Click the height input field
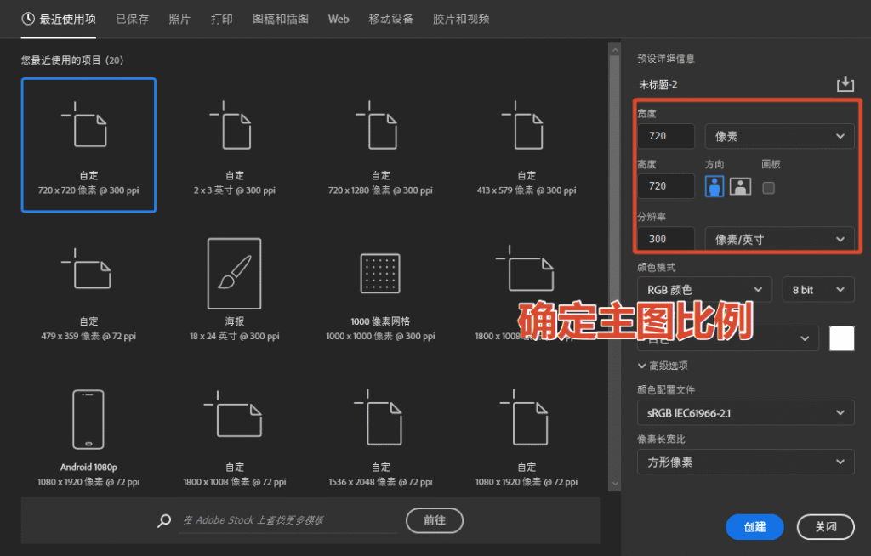871x556 pixels. point(665,186)
